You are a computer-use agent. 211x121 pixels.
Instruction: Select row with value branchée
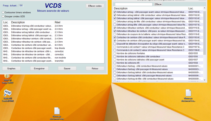click(x=53, y=61)
